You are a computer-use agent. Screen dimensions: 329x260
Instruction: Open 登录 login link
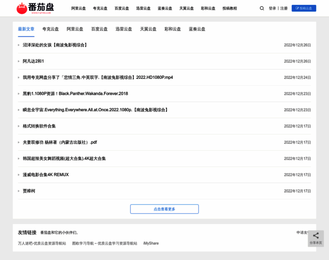tap(272, 8)
